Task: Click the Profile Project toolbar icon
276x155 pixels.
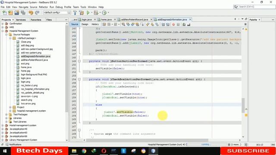Action: (104, 12)
